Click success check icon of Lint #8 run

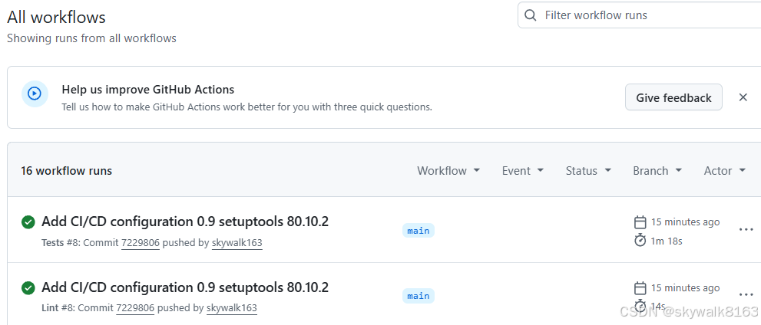click(x=28, y=288)
